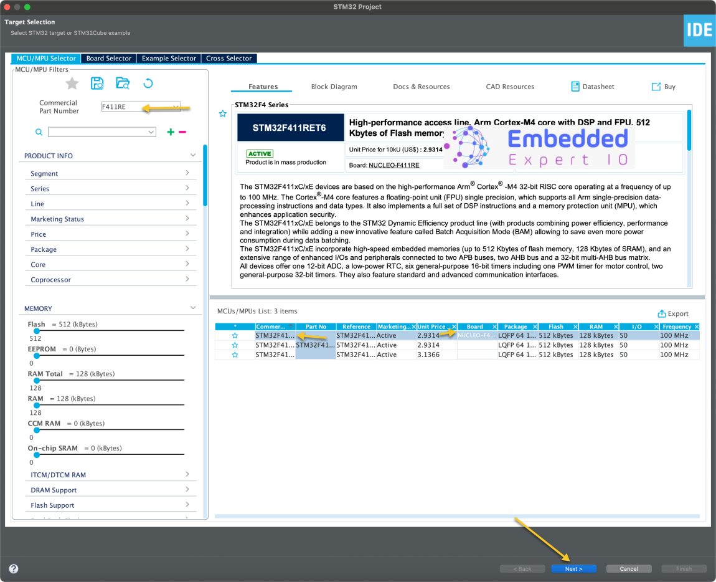The height and width of the screenshot is (582, 716).
Task: Expand the Package filter section
Action: (x=109, y=249)
